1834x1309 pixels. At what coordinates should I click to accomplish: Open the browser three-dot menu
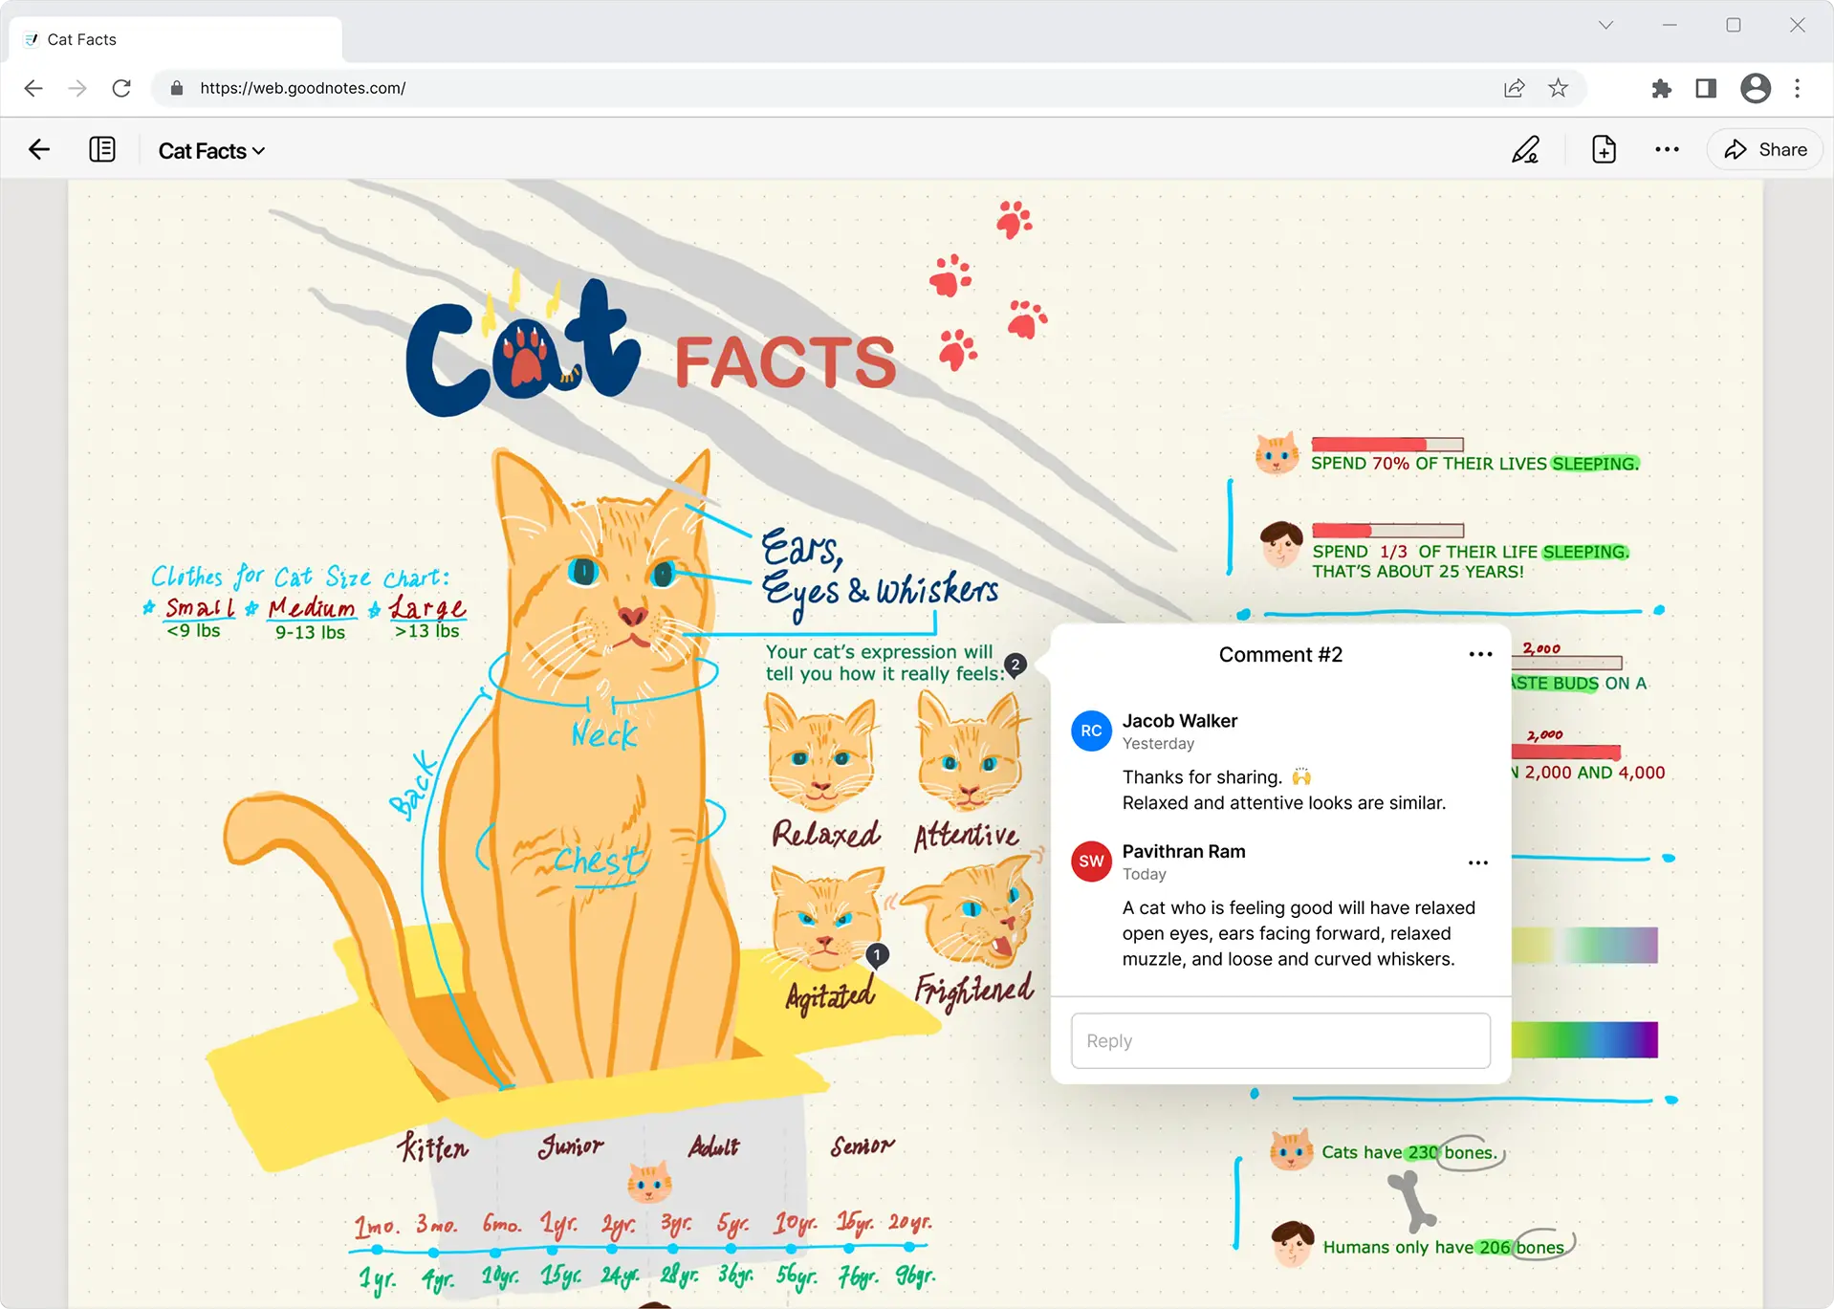(1798, 88)
